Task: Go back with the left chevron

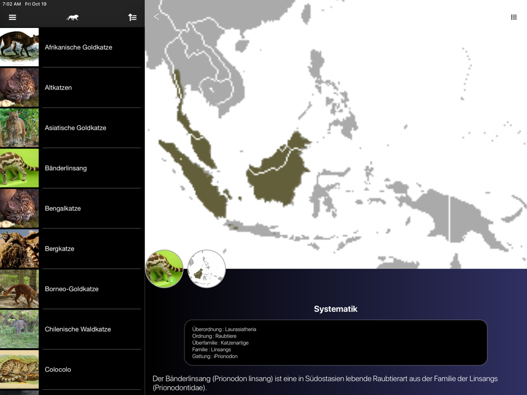Action: pyautogui.click(x=157, y=17)
